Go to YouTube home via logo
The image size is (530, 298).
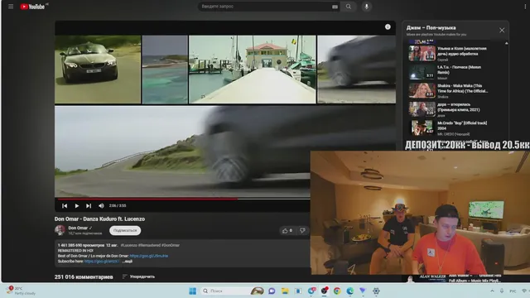(32, 7)
